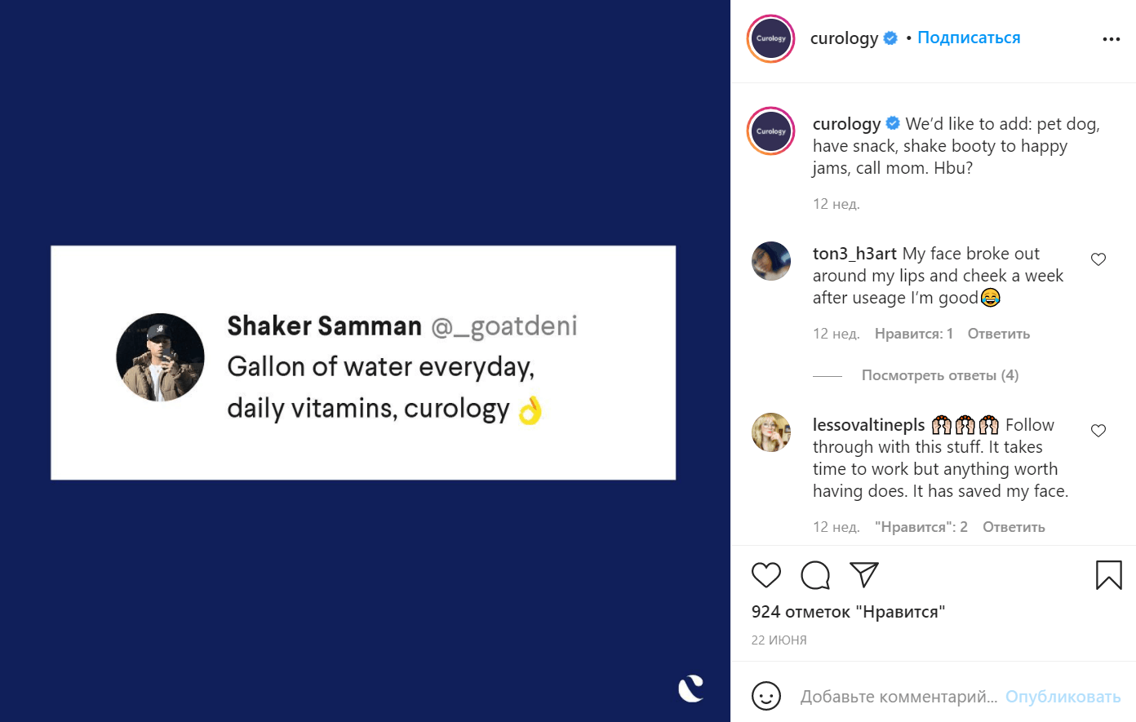1136x722 pixels.
Task: Open lessovaltinepls's profile picture
Action: click(770, 432)
